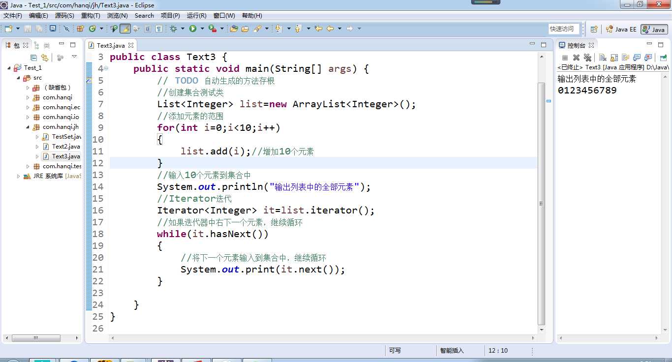Open the 编辑(E) menu

tap(38, 16)
